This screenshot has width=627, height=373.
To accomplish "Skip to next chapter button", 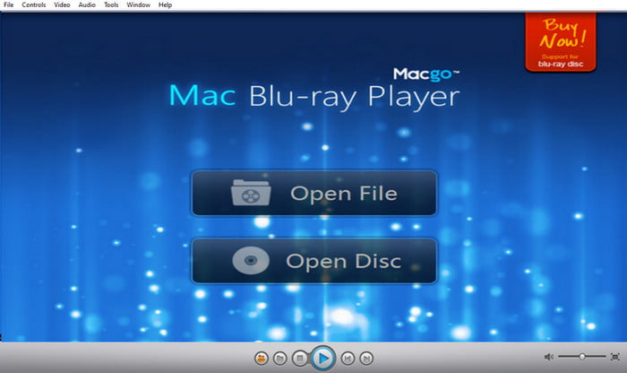I will pyautogui.click(x=366, y=358).
